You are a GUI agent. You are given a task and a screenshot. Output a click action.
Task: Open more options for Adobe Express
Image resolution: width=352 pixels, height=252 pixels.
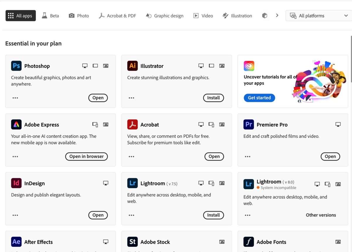click(x=15, y=157)
